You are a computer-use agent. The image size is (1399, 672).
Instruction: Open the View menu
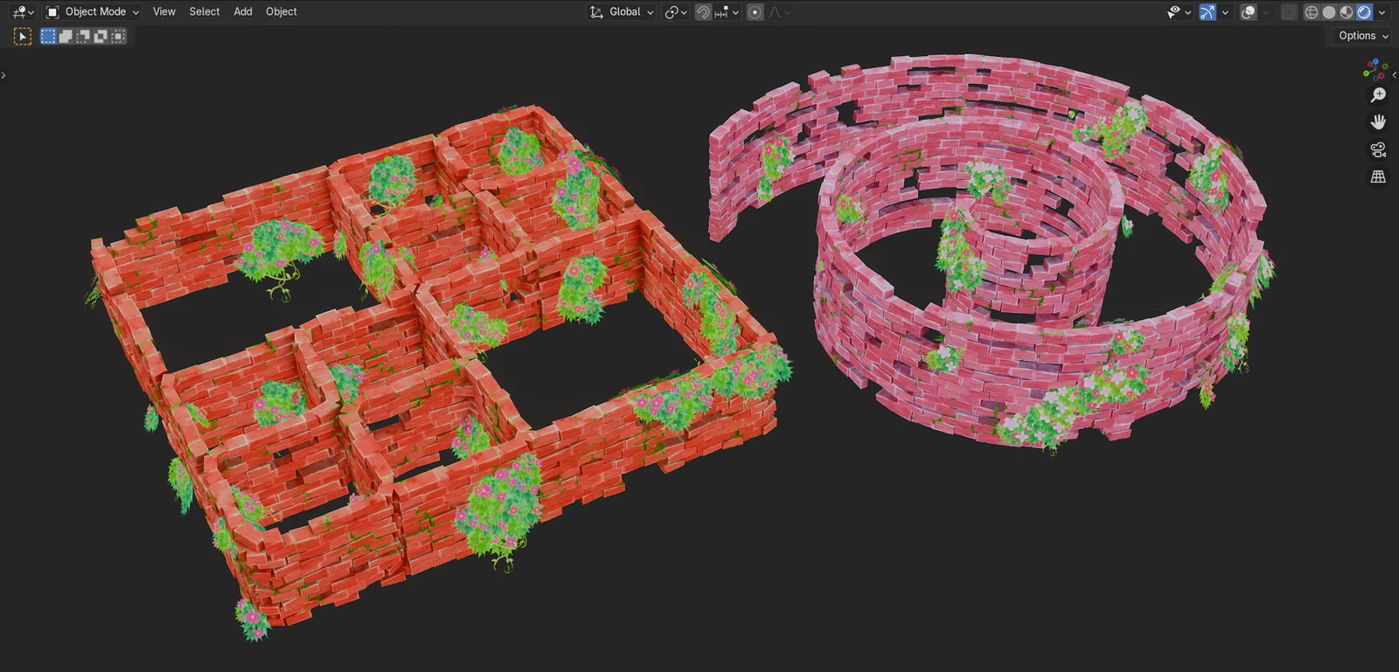164,12
